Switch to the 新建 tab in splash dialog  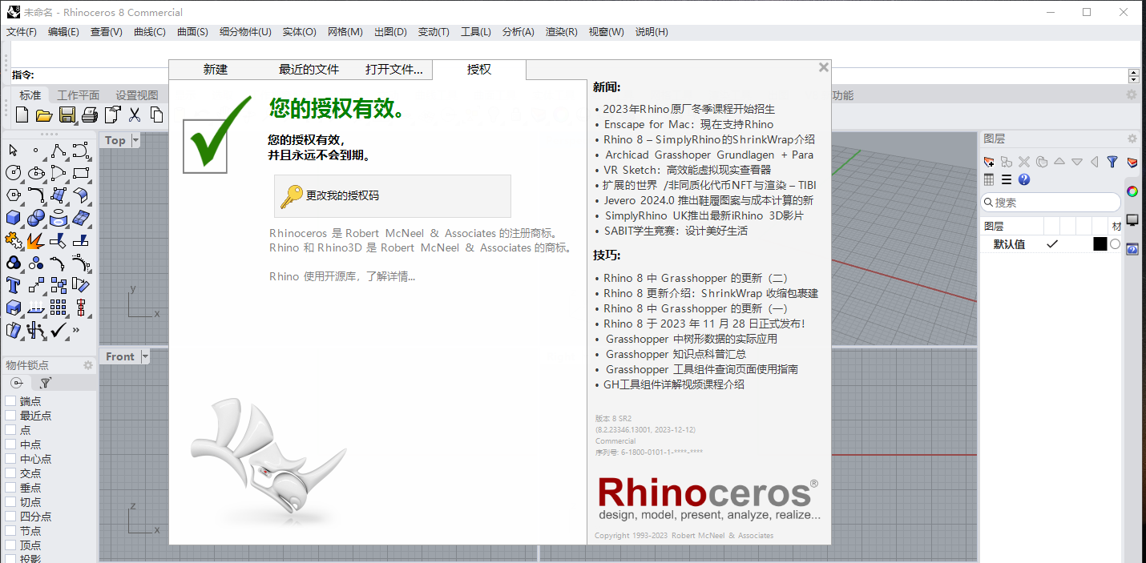coord(216,70)
